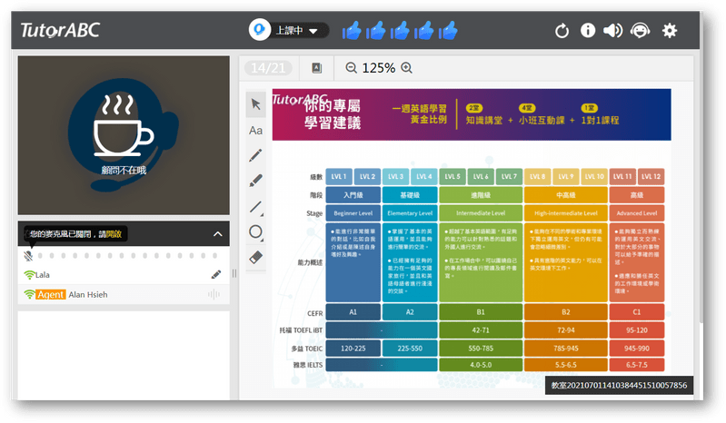This screenshot has height=423, width=726.
Task: Select the Aa text tool
Action: [x=256, y=130]
